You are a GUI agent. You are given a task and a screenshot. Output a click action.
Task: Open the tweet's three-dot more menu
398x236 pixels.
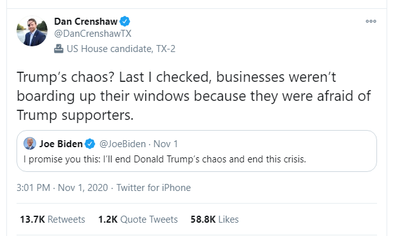[x=371, y=22]
